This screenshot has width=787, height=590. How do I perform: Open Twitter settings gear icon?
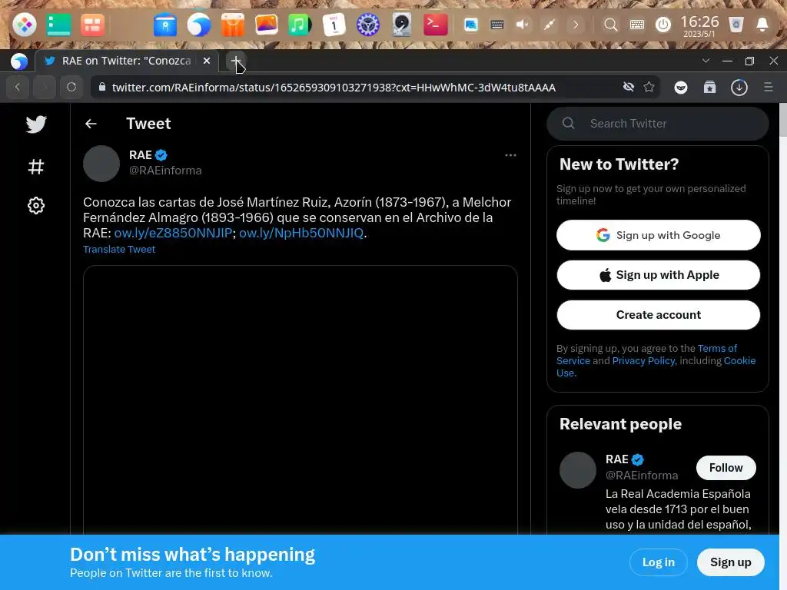pyautogui.click(x=35, y=205)
